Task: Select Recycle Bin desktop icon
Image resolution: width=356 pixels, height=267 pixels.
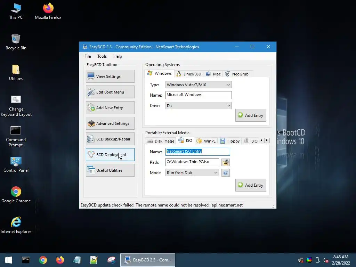Action: point(16,42)
